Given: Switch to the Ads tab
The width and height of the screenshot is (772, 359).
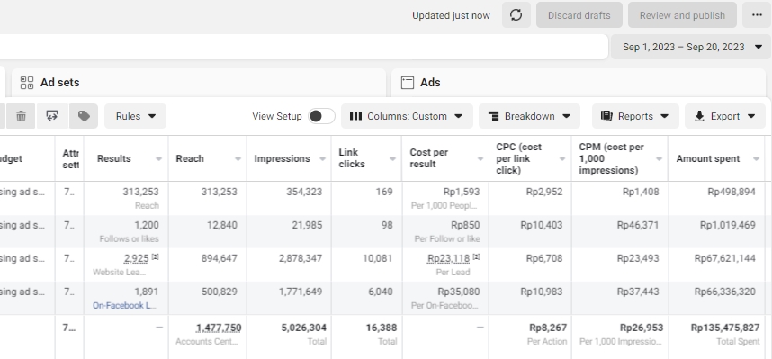Looking at the screenshot, I should [x=579, y=82].
